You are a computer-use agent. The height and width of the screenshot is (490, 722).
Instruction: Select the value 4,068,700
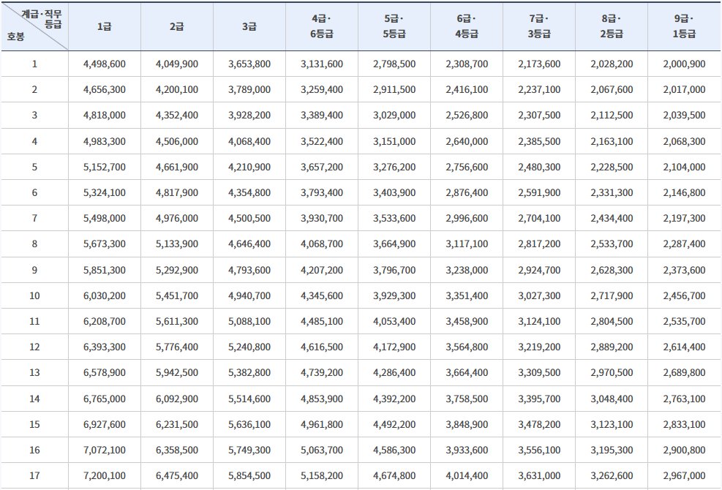322,244
